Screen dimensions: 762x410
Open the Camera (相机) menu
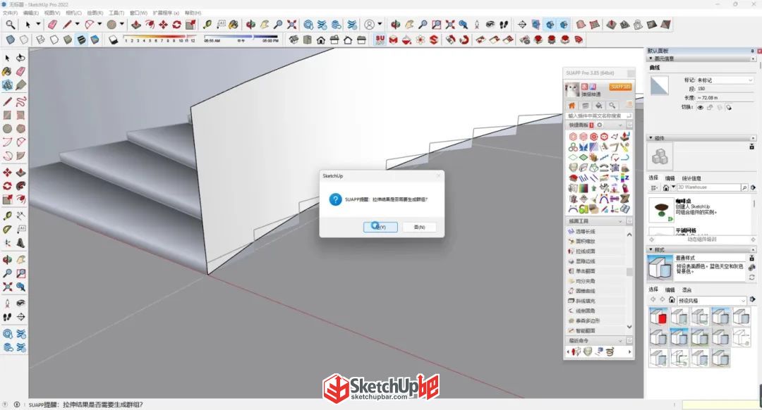point(73,13)
